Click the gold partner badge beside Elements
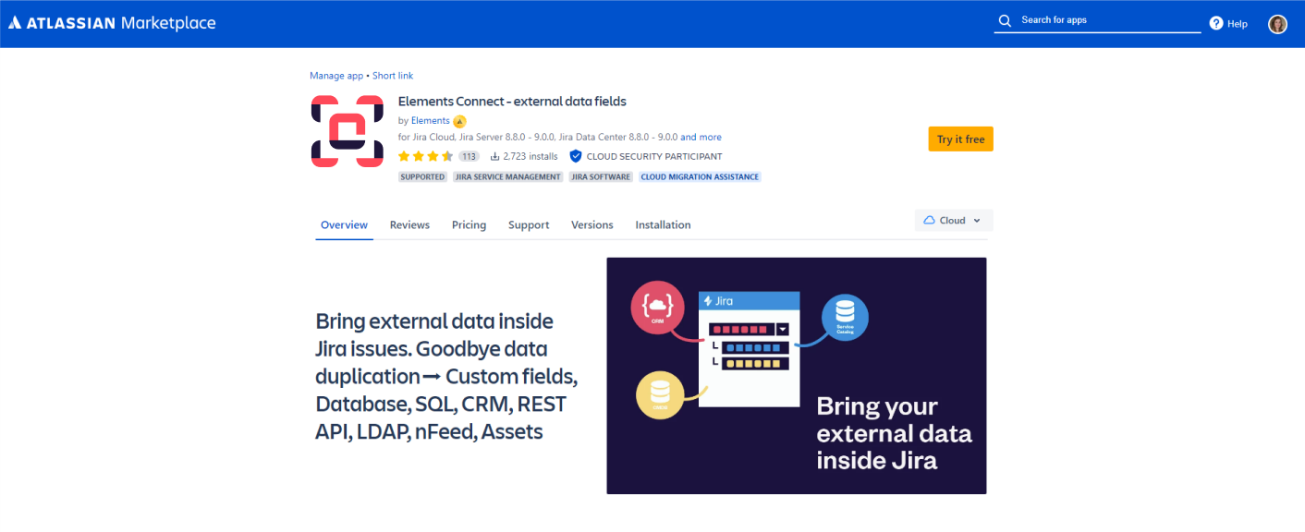 point(459,121)
